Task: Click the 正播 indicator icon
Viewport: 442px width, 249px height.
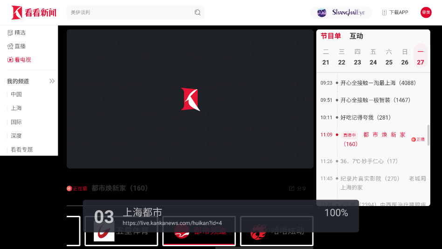Action: (414, 140)
